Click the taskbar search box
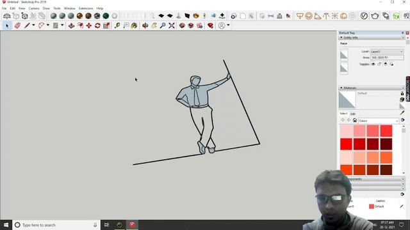The width and height of the screenshot is (410, 230). tap(56, 225)
